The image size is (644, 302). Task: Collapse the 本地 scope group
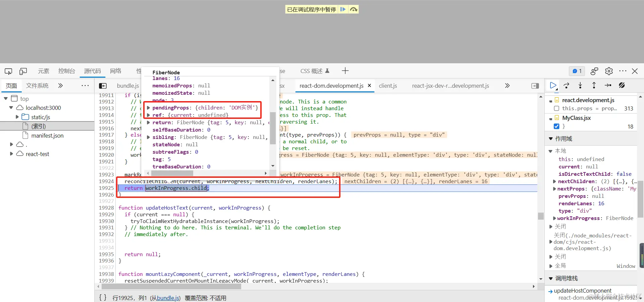[550, 151]
